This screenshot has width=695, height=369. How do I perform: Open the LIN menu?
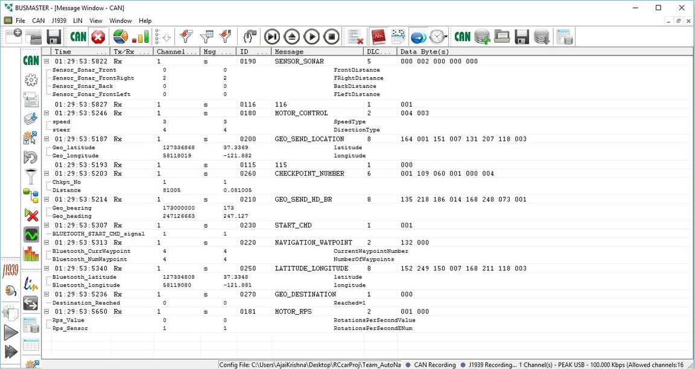(78, 20)
